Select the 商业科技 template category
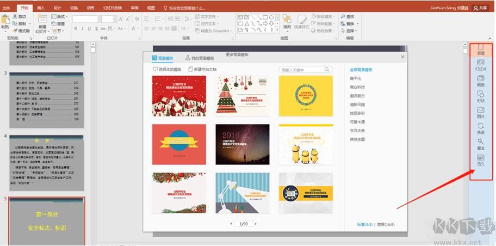 point(357,87)
